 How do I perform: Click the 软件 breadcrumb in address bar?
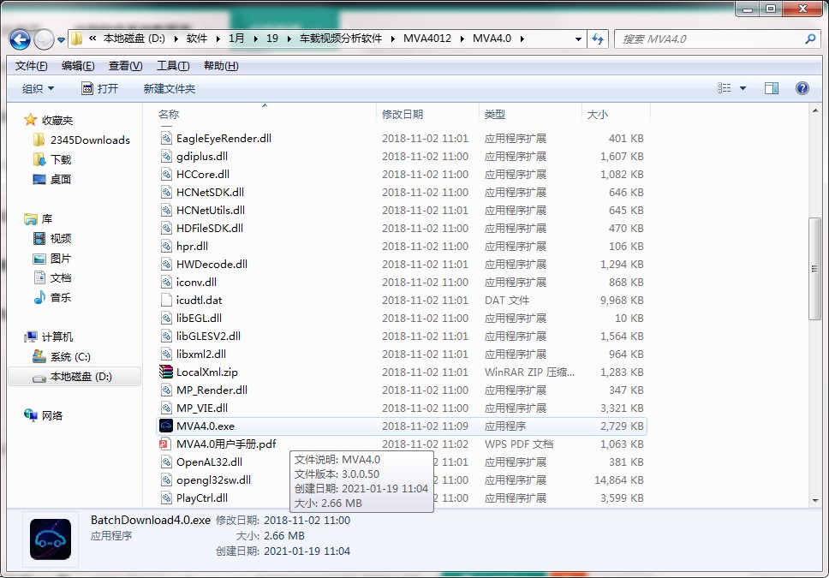tap(197, 38)
